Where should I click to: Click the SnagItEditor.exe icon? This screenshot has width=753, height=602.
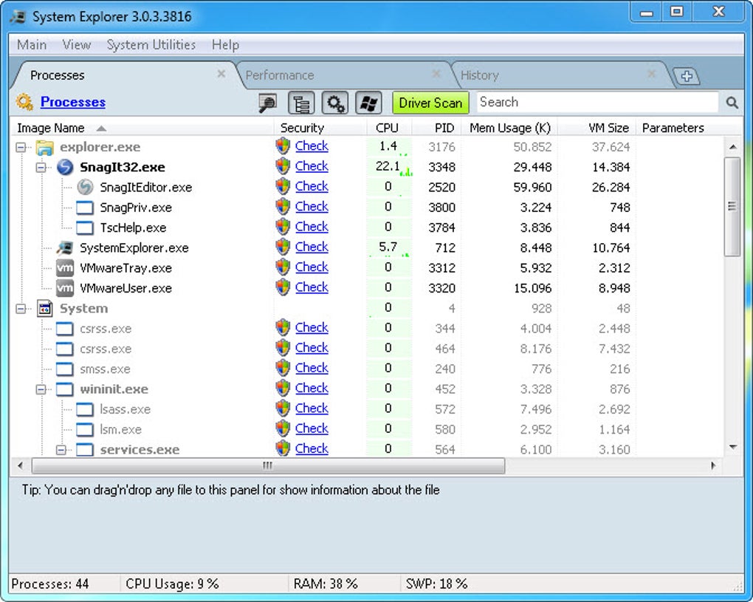click(x=85, y=188)
